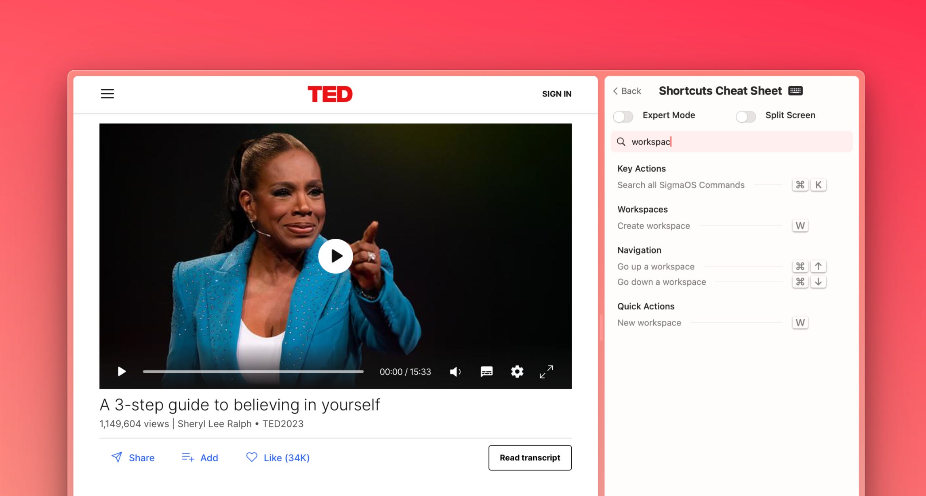This screenshot has width=926, height=496.
Task: Open the TED hamburger menu
Action: click(x=107, y=94)
